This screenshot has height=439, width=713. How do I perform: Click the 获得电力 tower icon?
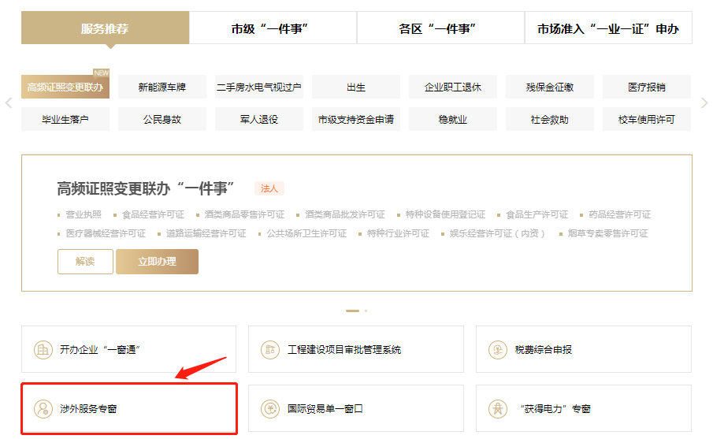tap(497, 408)
